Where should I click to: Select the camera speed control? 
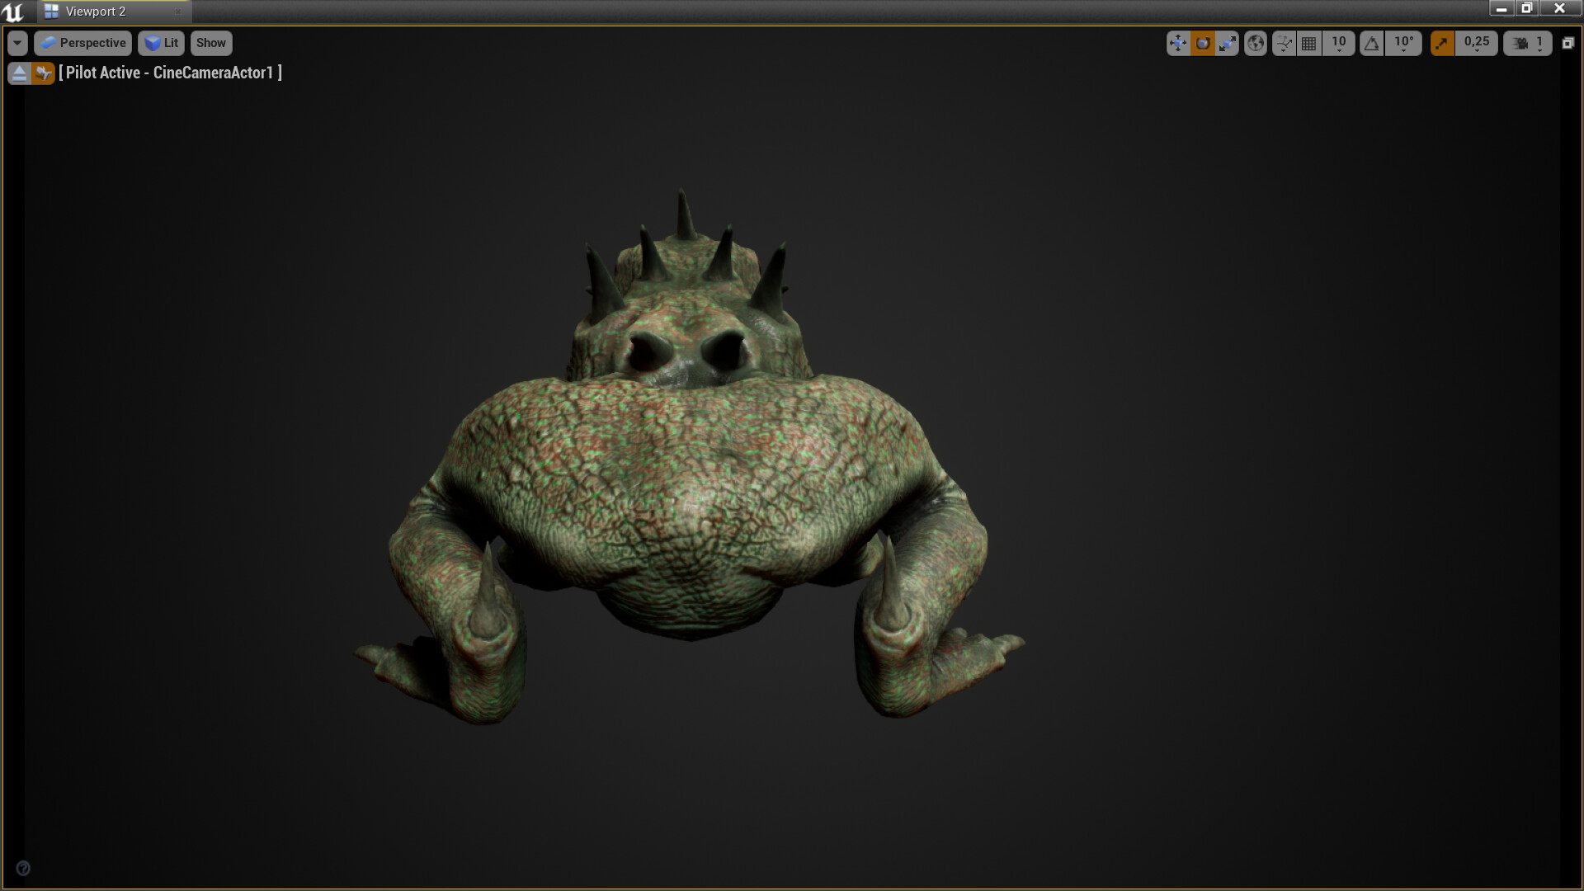(x=1522, y=43)
